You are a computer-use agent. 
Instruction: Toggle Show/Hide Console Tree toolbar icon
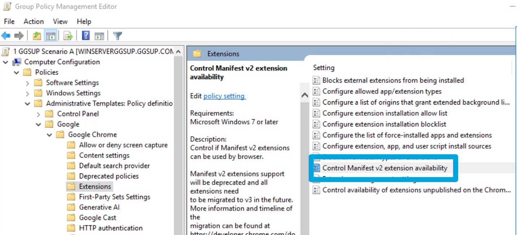[x=50, y=36]
